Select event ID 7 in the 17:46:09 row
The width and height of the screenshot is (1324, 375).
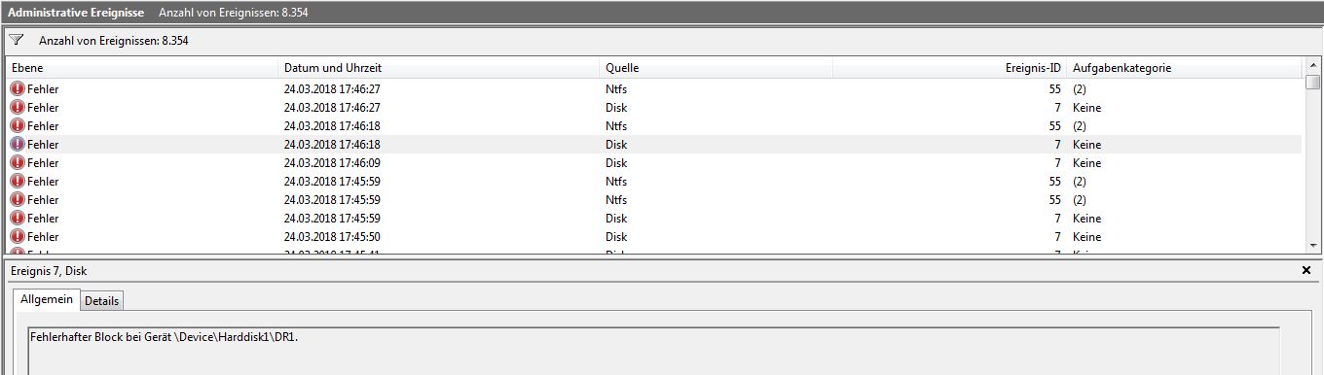tap(1057, 163)
